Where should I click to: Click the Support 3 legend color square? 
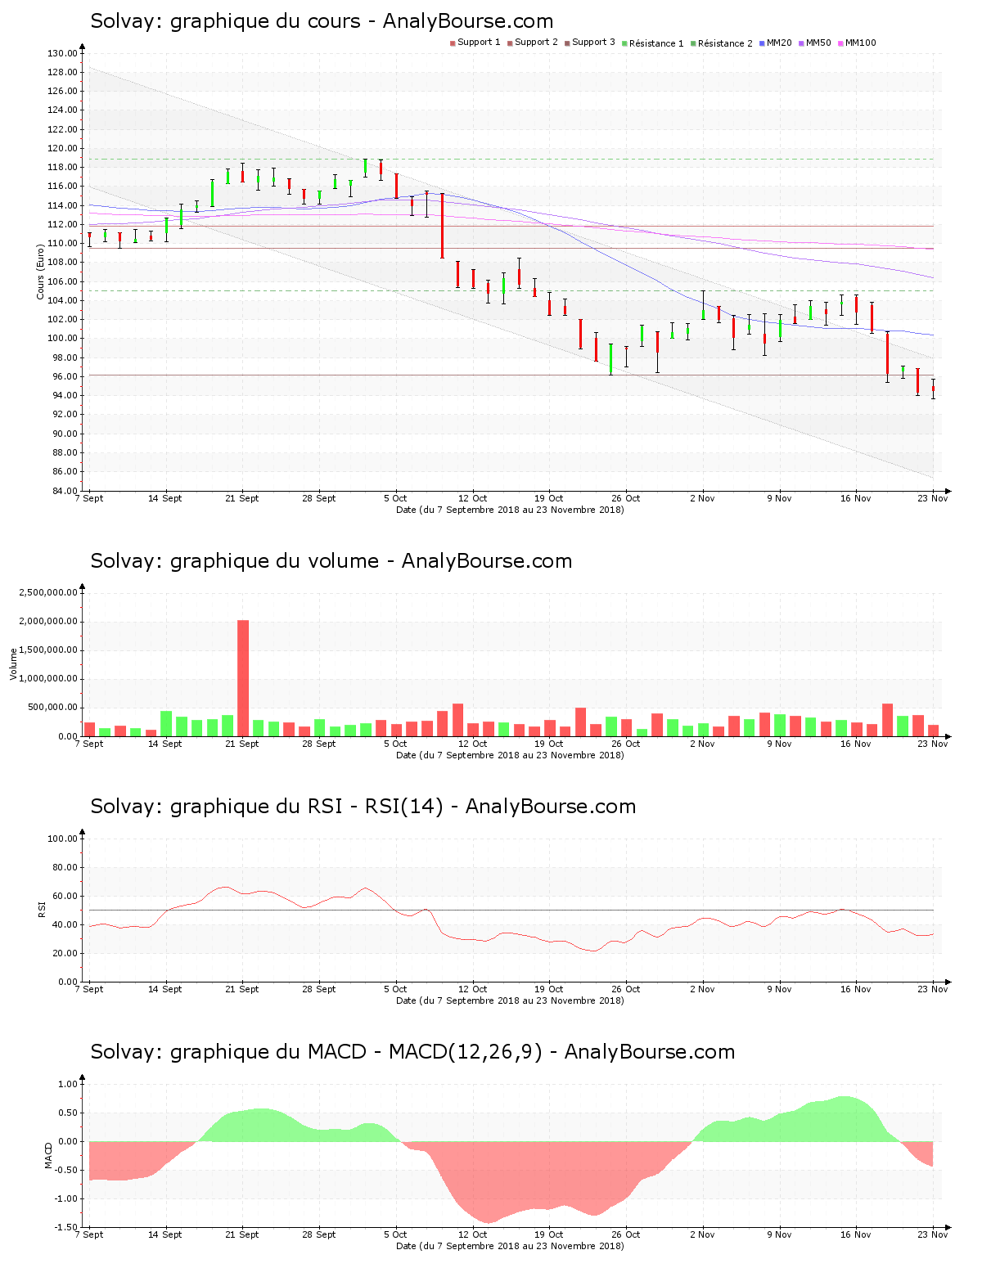tap(567, 43)
